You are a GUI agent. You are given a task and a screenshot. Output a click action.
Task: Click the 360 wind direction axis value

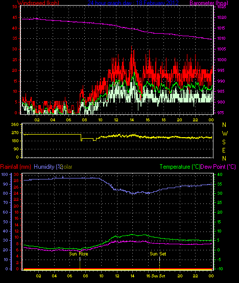15,125
